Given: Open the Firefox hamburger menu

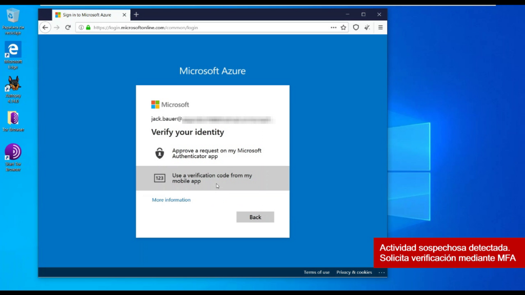Looking at the screenshot, I should tap(380, 28).
